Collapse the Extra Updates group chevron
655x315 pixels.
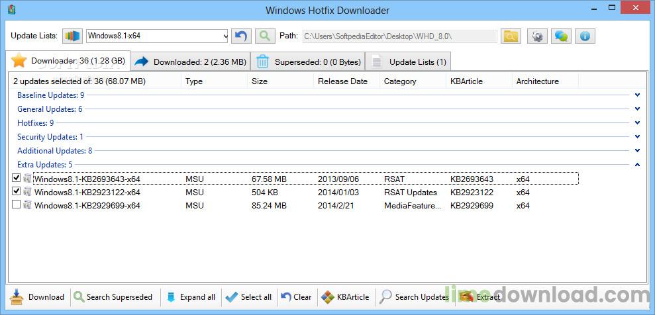click(x=638, y=164)
